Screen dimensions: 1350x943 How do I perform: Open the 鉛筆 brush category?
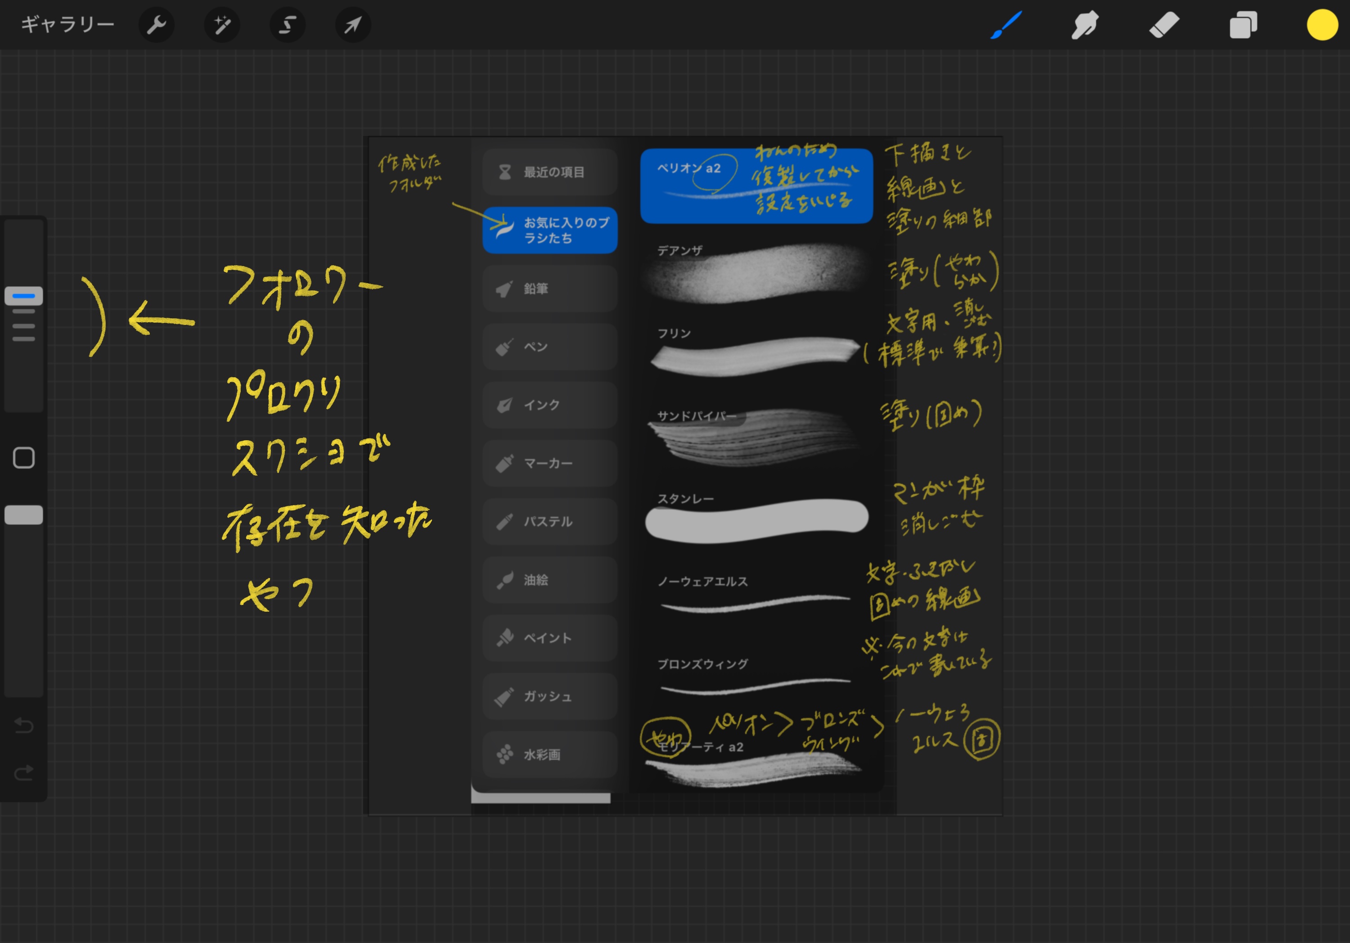pyautogui.click(x=550, y=288)
